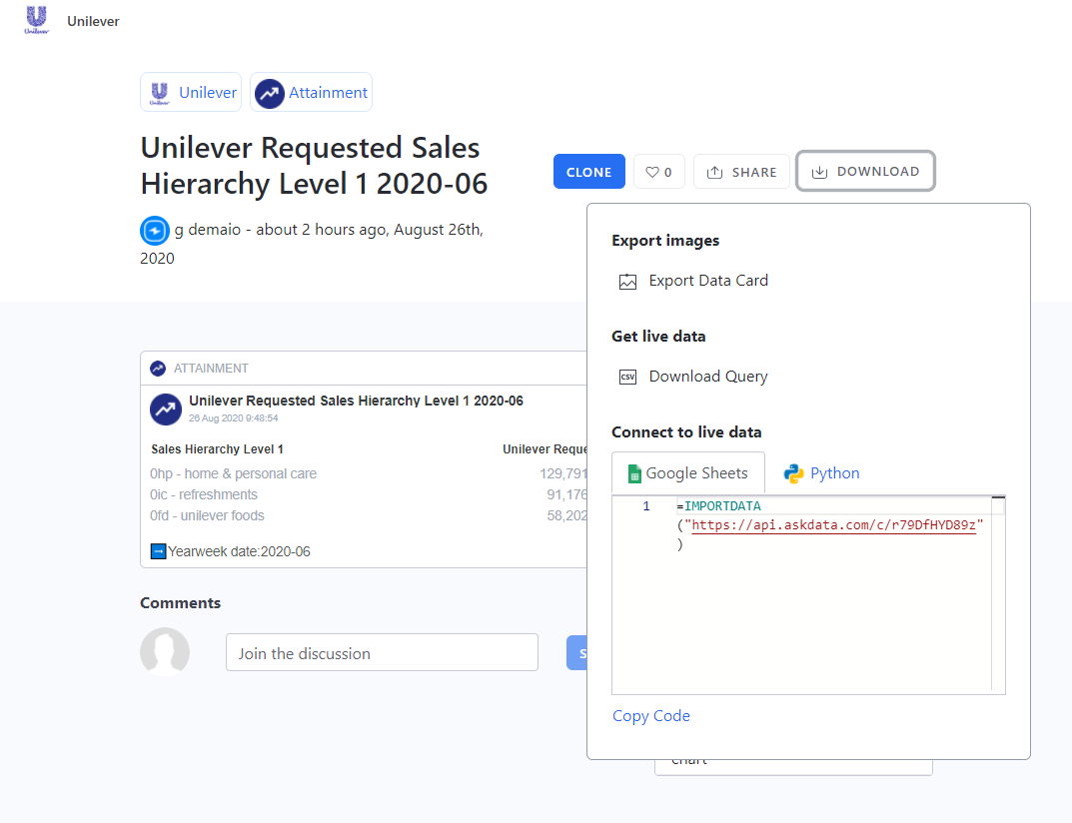The width and height of the screenshot is (1072, 823).
Task: Focus the Join the discussion comment field
Action: coord(383,652)
